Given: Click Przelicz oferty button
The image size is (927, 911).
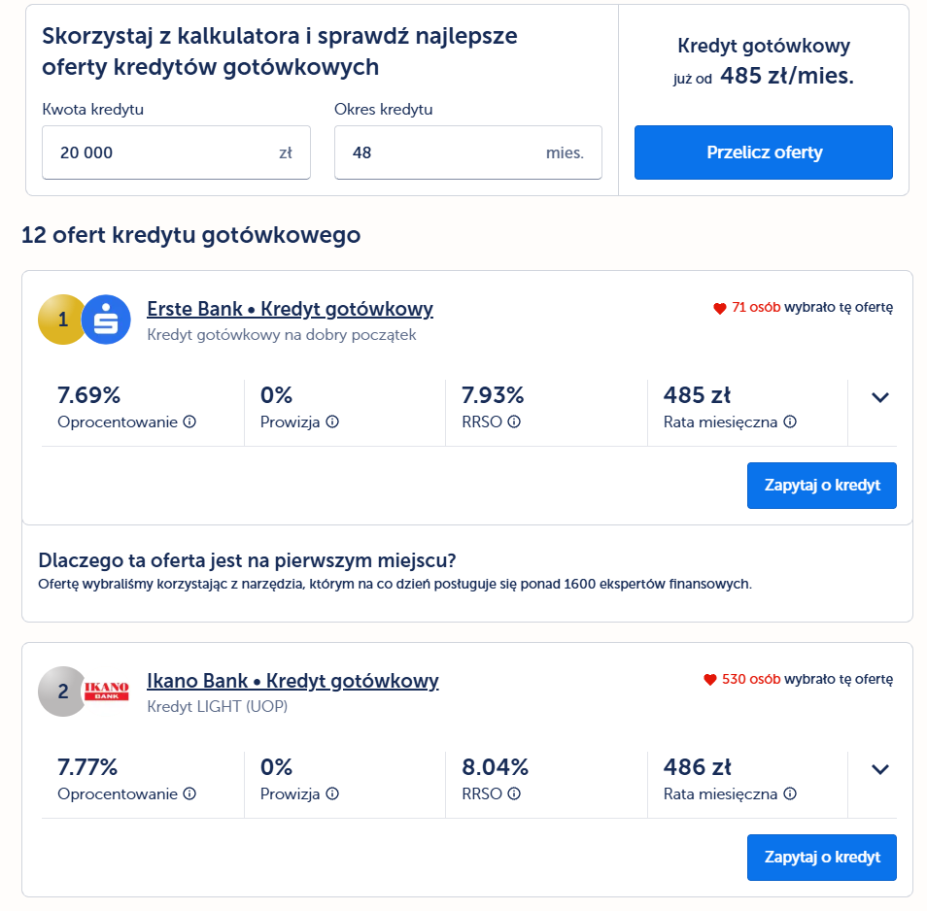Looking at the screenshot, I should click(763, 152).
